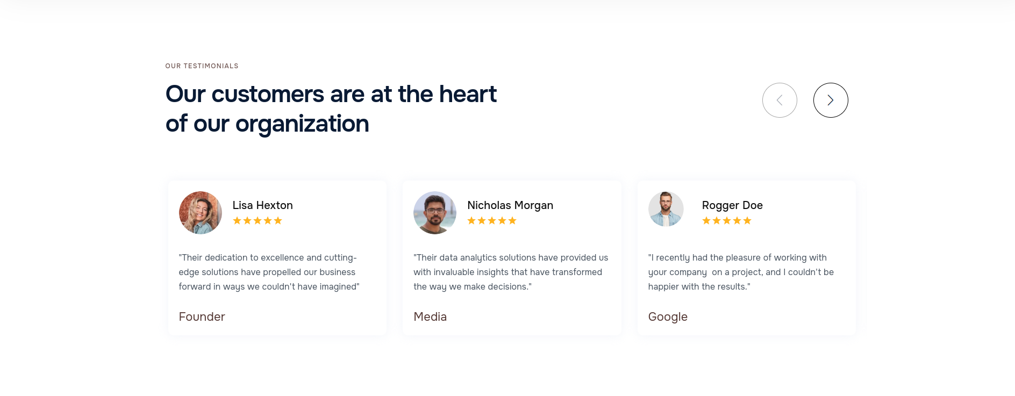Click Nicholas Morgan's star rating
The width and height of the screenshot is (1015, 396).
click(492, 221)
